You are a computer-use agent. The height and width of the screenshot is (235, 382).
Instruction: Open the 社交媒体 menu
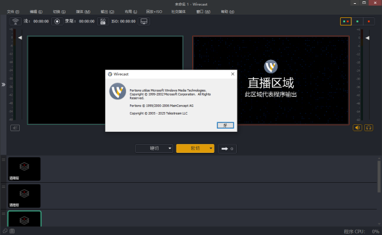(x=178, y=11)
